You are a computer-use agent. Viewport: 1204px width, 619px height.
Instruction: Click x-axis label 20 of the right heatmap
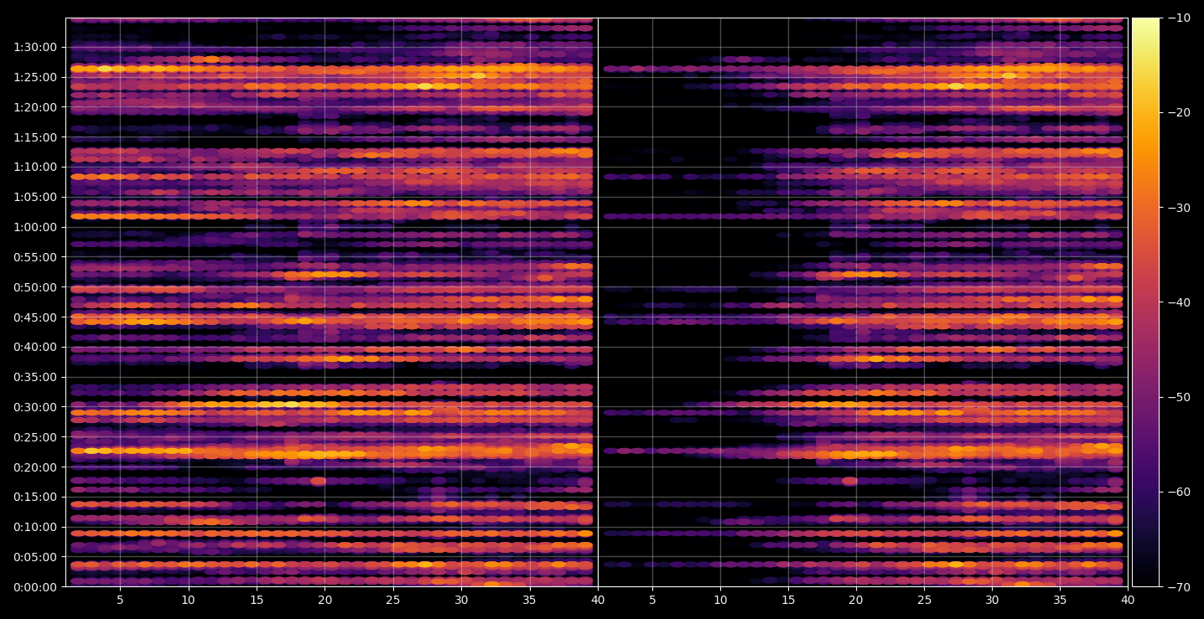click(856, 601)
